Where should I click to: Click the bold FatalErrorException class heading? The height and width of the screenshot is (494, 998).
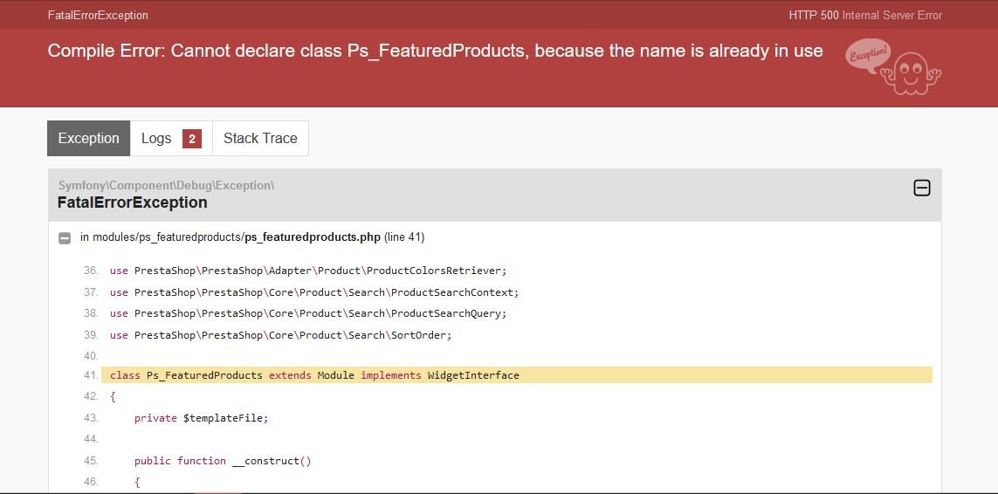point(133,202)
